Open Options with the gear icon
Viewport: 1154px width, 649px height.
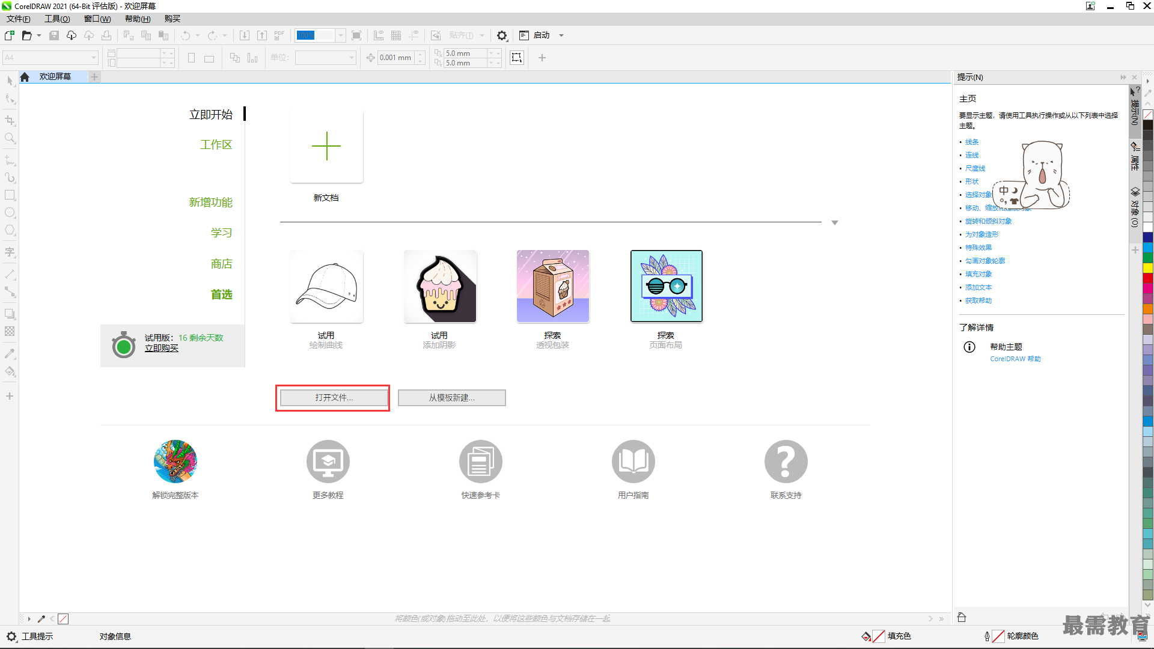tap(502, 35)
